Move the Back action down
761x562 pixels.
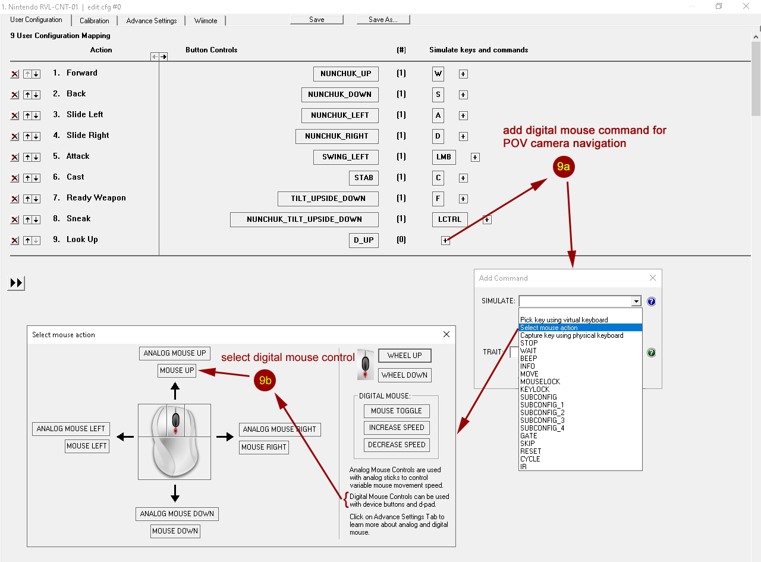point(36,95)
